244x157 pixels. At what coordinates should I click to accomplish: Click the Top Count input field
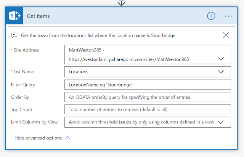[x=148, y=109]
